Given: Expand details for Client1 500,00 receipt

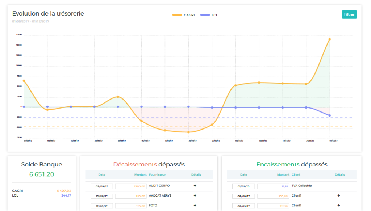Looking at the screenshot, I should (x=339, y=196).
